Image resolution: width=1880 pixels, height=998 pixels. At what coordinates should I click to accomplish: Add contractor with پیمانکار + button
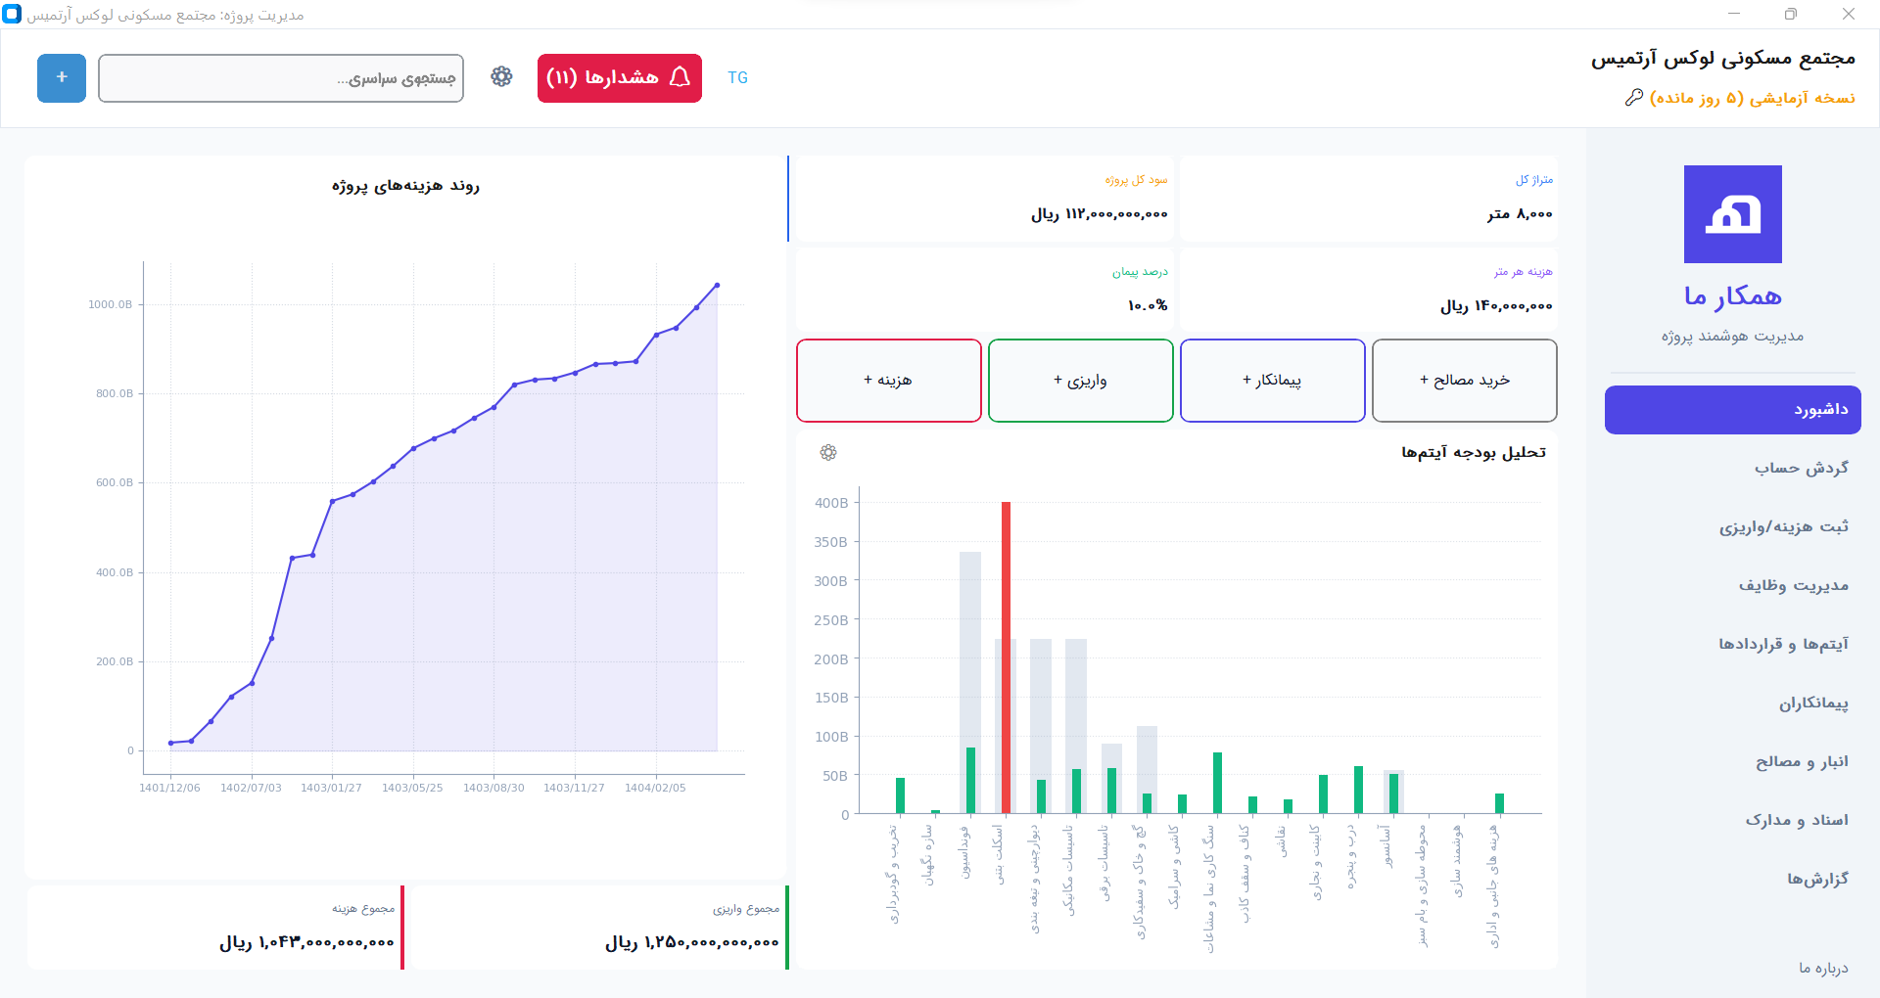click(x=1272, y=381)
